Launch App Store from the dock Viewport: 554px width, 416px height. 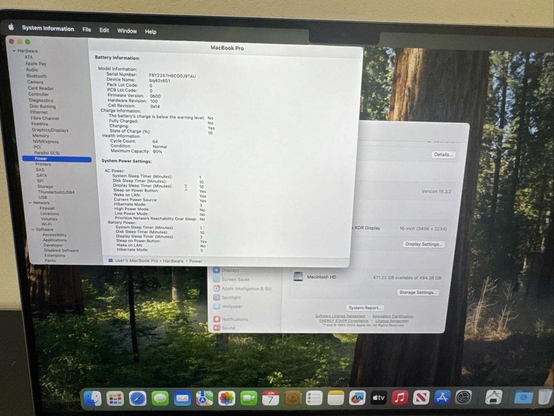(x=442, y=398)
